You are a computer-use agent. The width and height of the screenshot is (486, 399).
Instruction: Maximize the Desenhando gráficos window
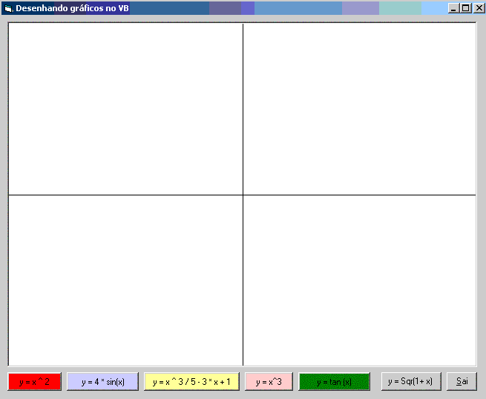tap(466, 8)
